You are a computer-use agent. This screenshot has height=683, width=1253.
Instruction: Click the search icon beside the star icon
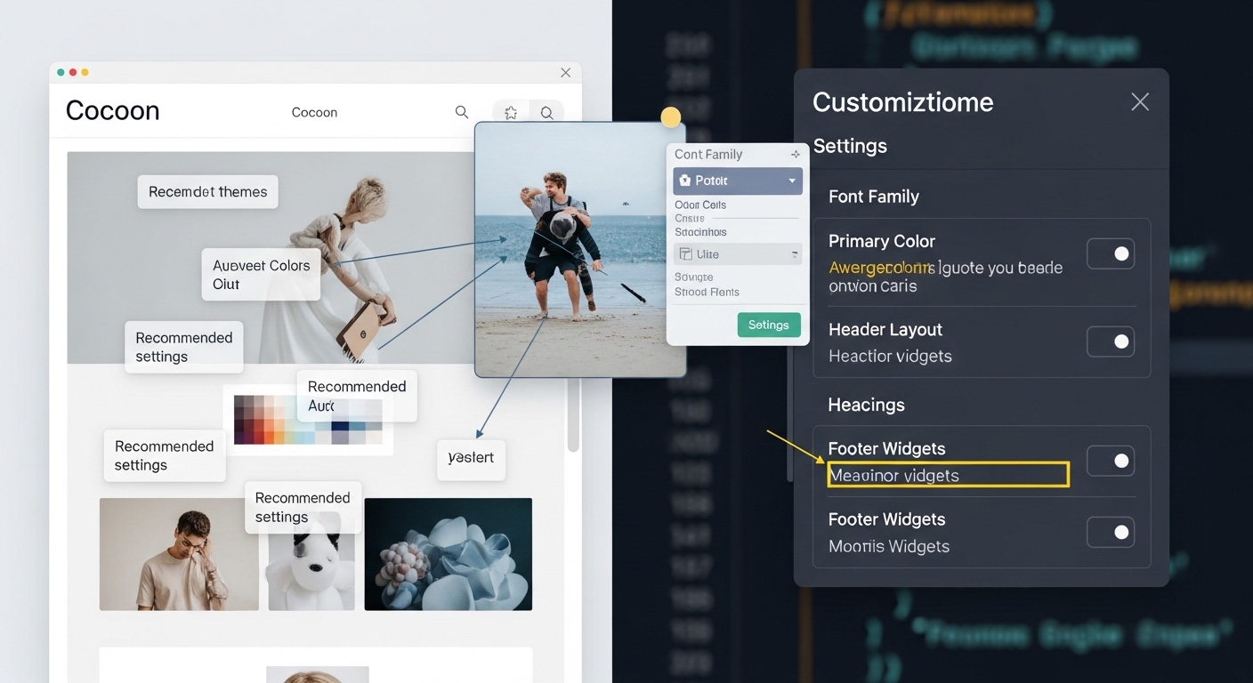point(547,113)
